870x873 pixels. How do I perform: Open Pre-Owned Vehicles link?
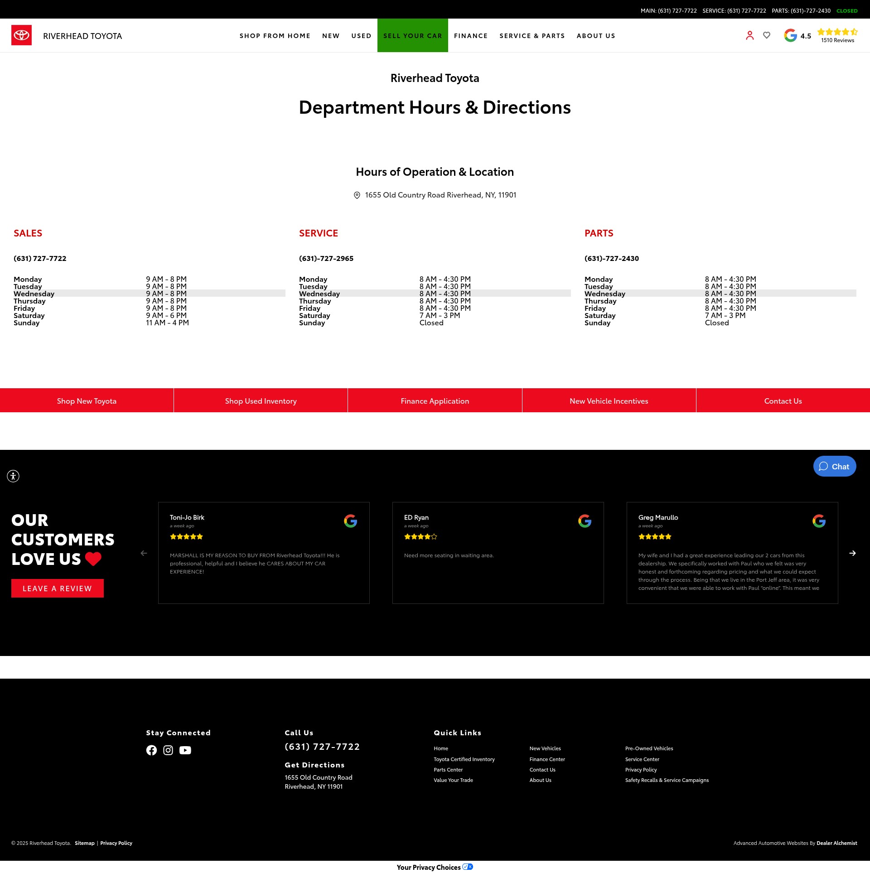click(649, 748)
